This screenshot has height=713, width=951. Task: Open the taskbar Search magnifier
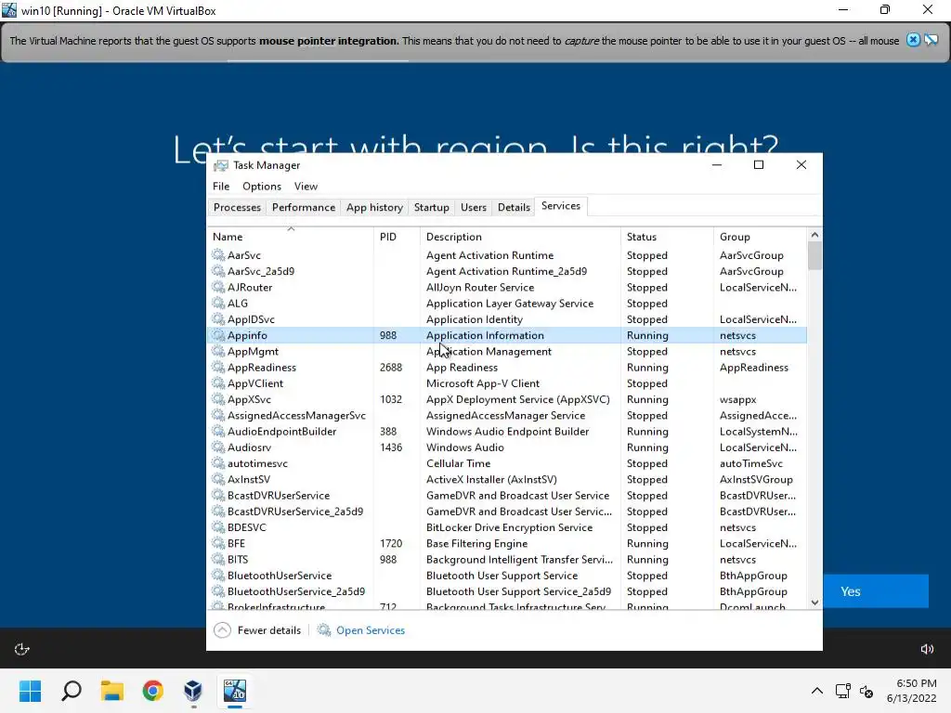72,691
